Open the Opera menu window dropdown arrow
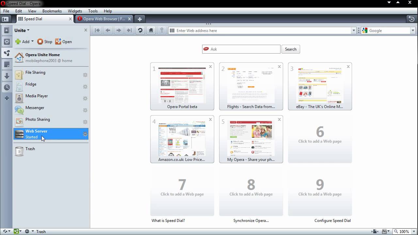 (x=389, y=3)
